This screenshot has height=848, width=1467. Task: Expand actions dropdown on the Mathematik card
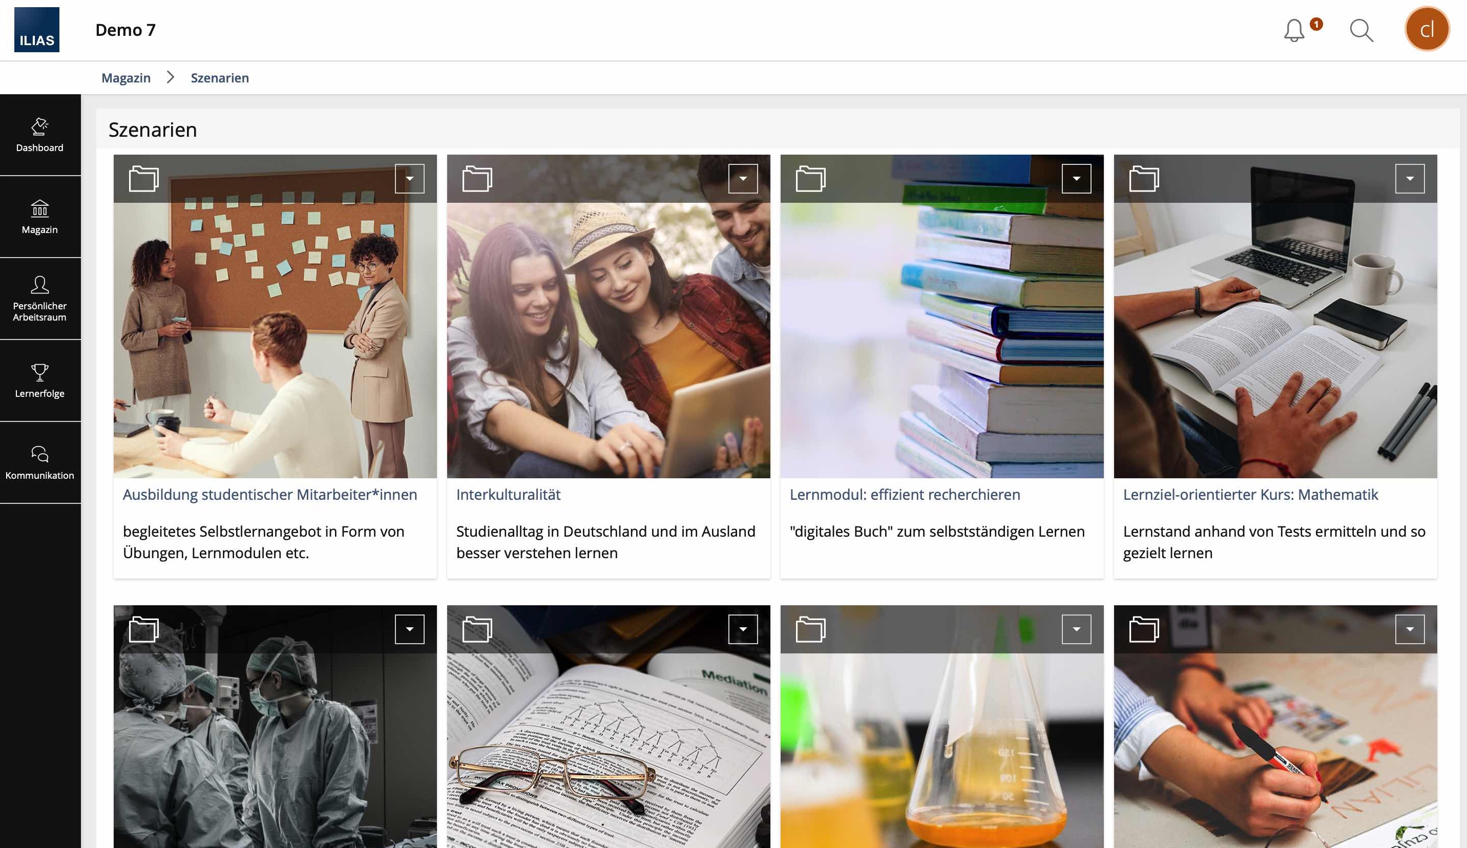pos(1409,179)
